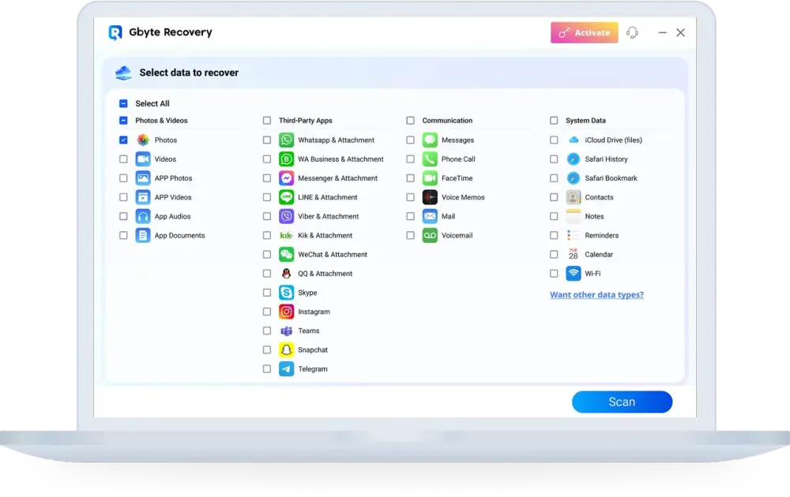The width and height of the screenshot is (790, 497).
Task: Click the Instagram icon
Action: 286,312
